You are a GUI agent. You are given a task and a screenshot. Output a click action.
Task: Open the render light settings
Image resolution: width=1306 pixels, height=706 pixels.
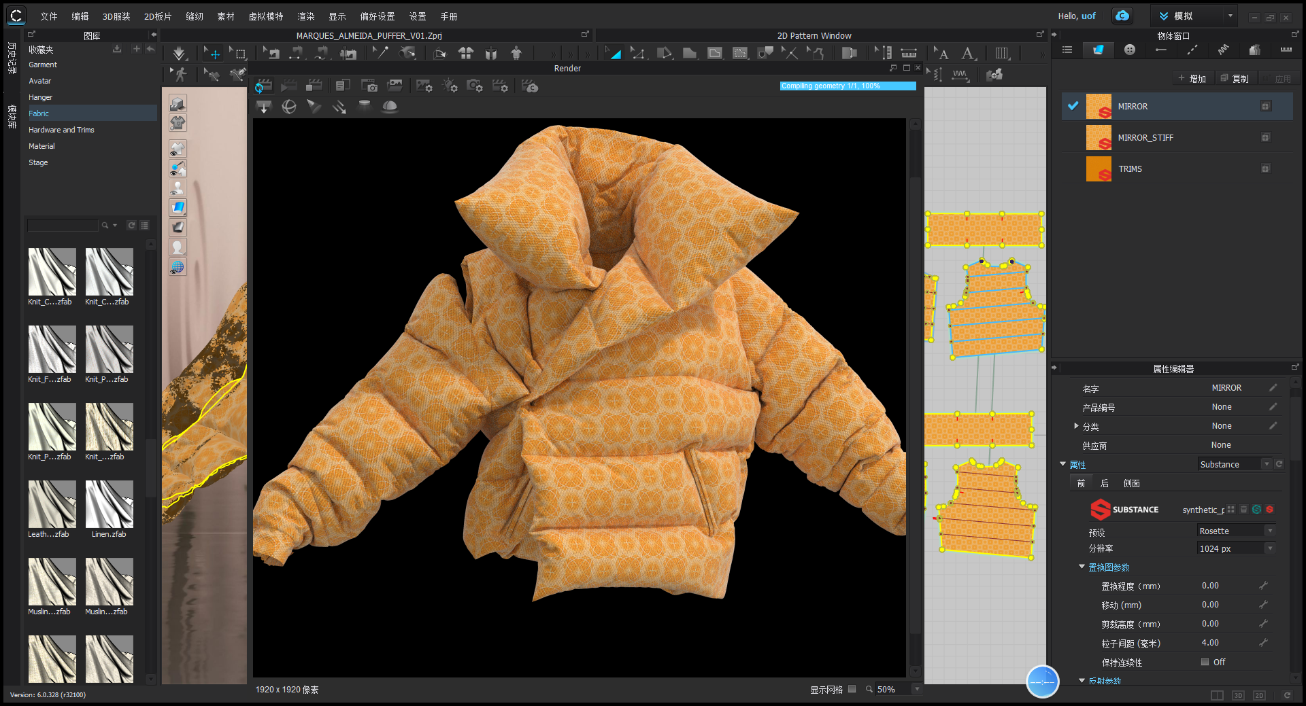[x=450, y=86]
